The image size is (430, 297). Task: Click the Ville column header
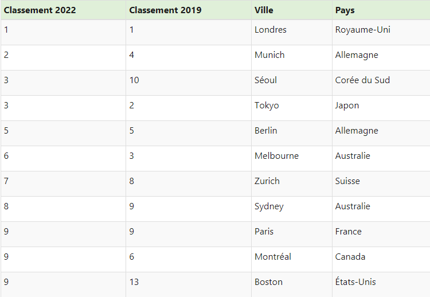pos(291,10)
